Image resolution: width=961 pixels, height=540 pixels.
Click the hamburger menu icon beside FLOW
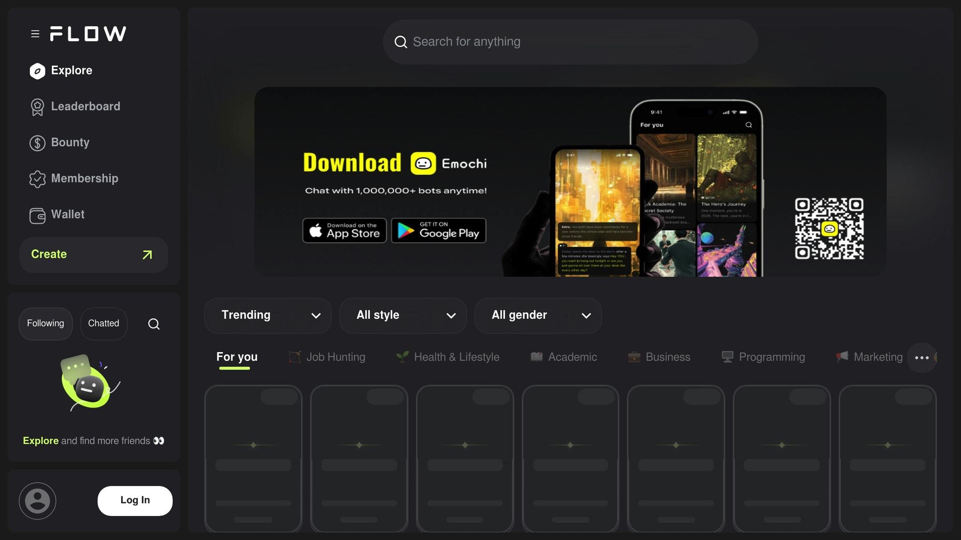pos(35,34)
